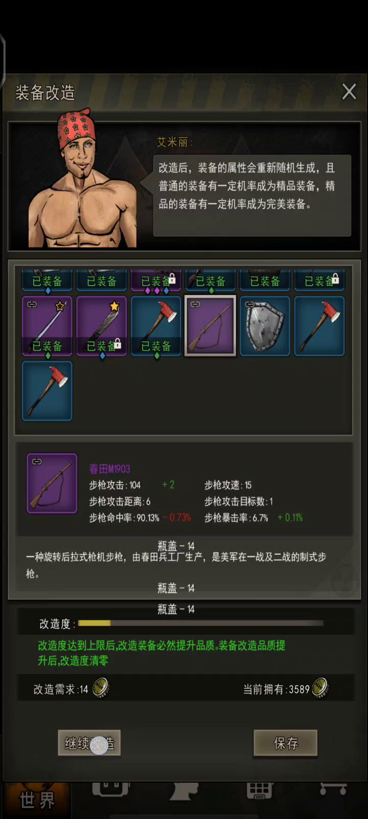Image resolution: width=368 pixels, height=819 pixels.
Task: Open the cart icon tab in bottom bar
Action: click(333, 789)
